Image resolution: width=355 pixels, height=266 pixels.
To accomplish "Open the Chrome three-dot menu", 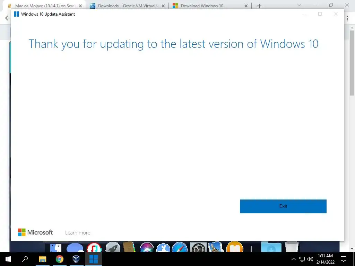I will pos(347,18).
